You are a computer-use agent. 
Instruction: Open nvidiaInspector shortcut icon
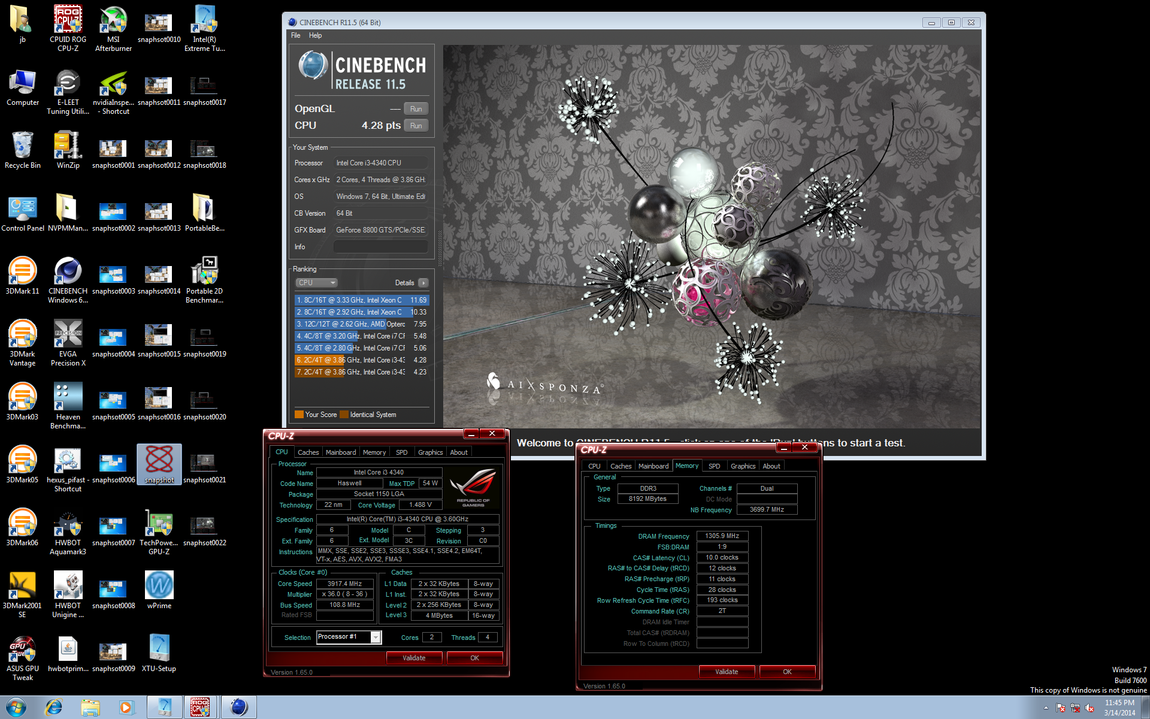(113, 91)
